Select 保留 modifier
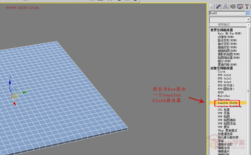The image size is (251, 155). 221,141
